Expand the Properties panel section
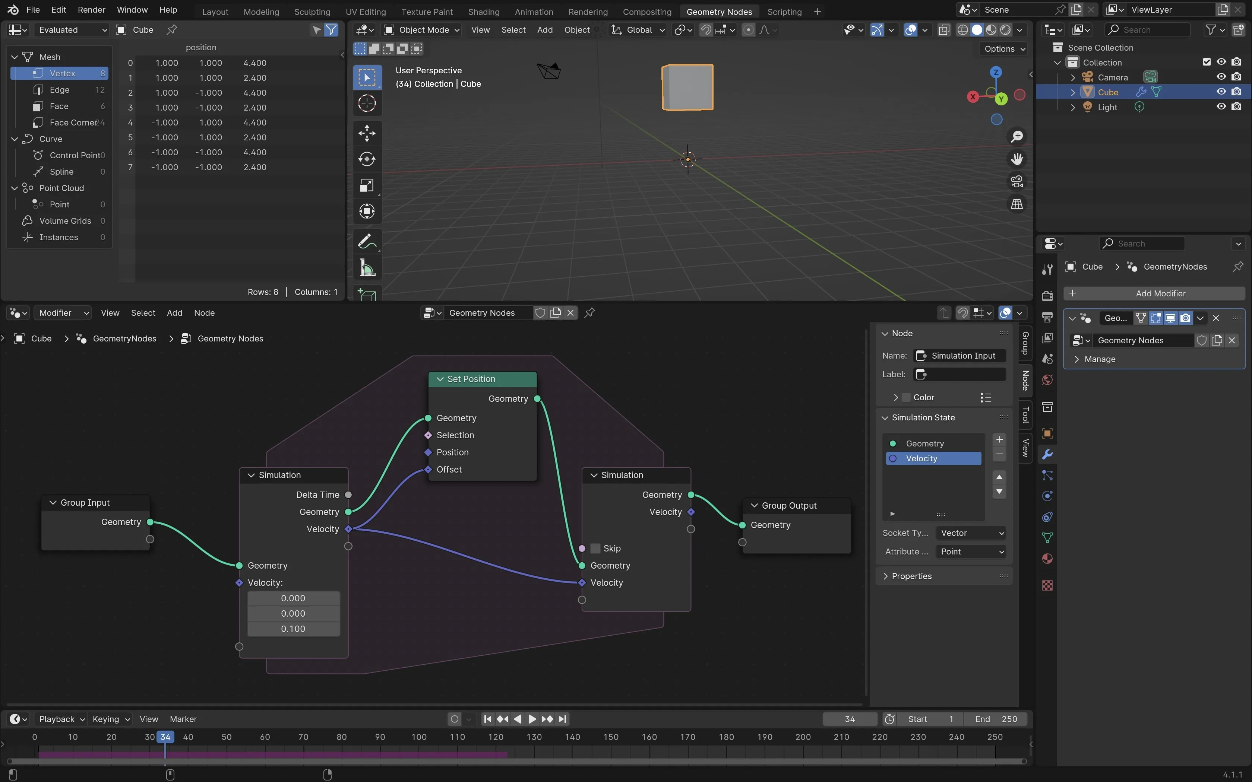The image size is (1252, 782). point(911,576)
